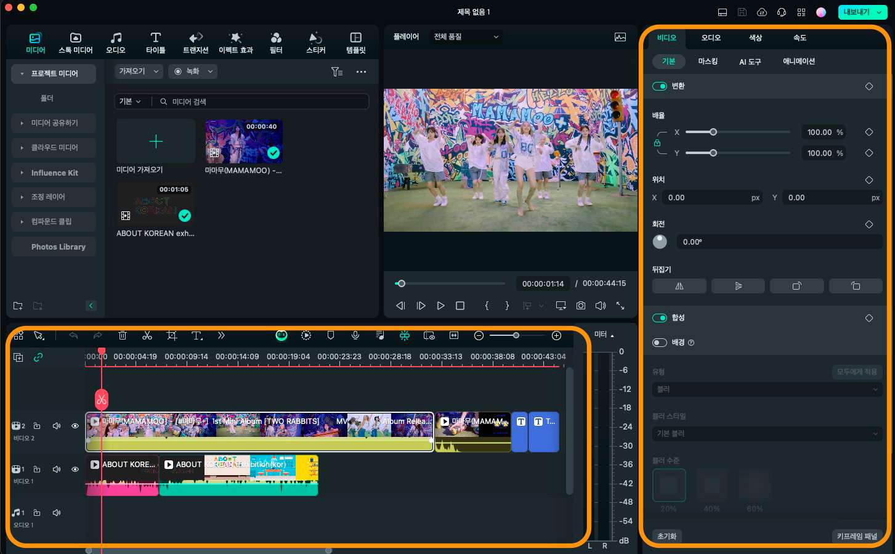Click the 초기화 reset button

[666, 536]
